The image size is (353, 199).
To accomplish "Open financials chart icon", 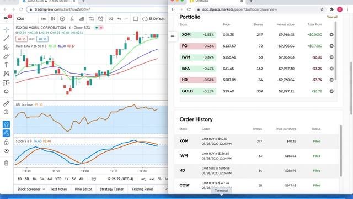I will tap(82, 19).
